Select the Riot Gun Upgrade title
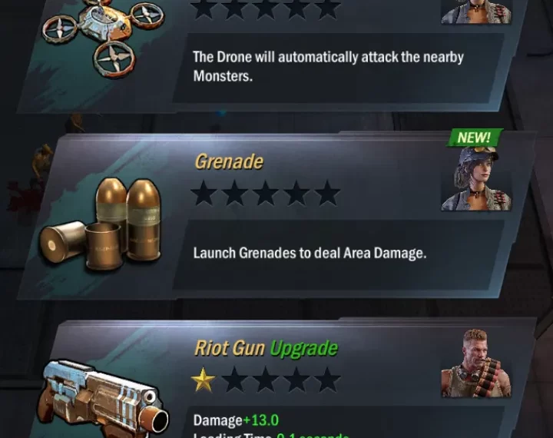The height and width of the screenshot is (438, 553). (267, 348)
